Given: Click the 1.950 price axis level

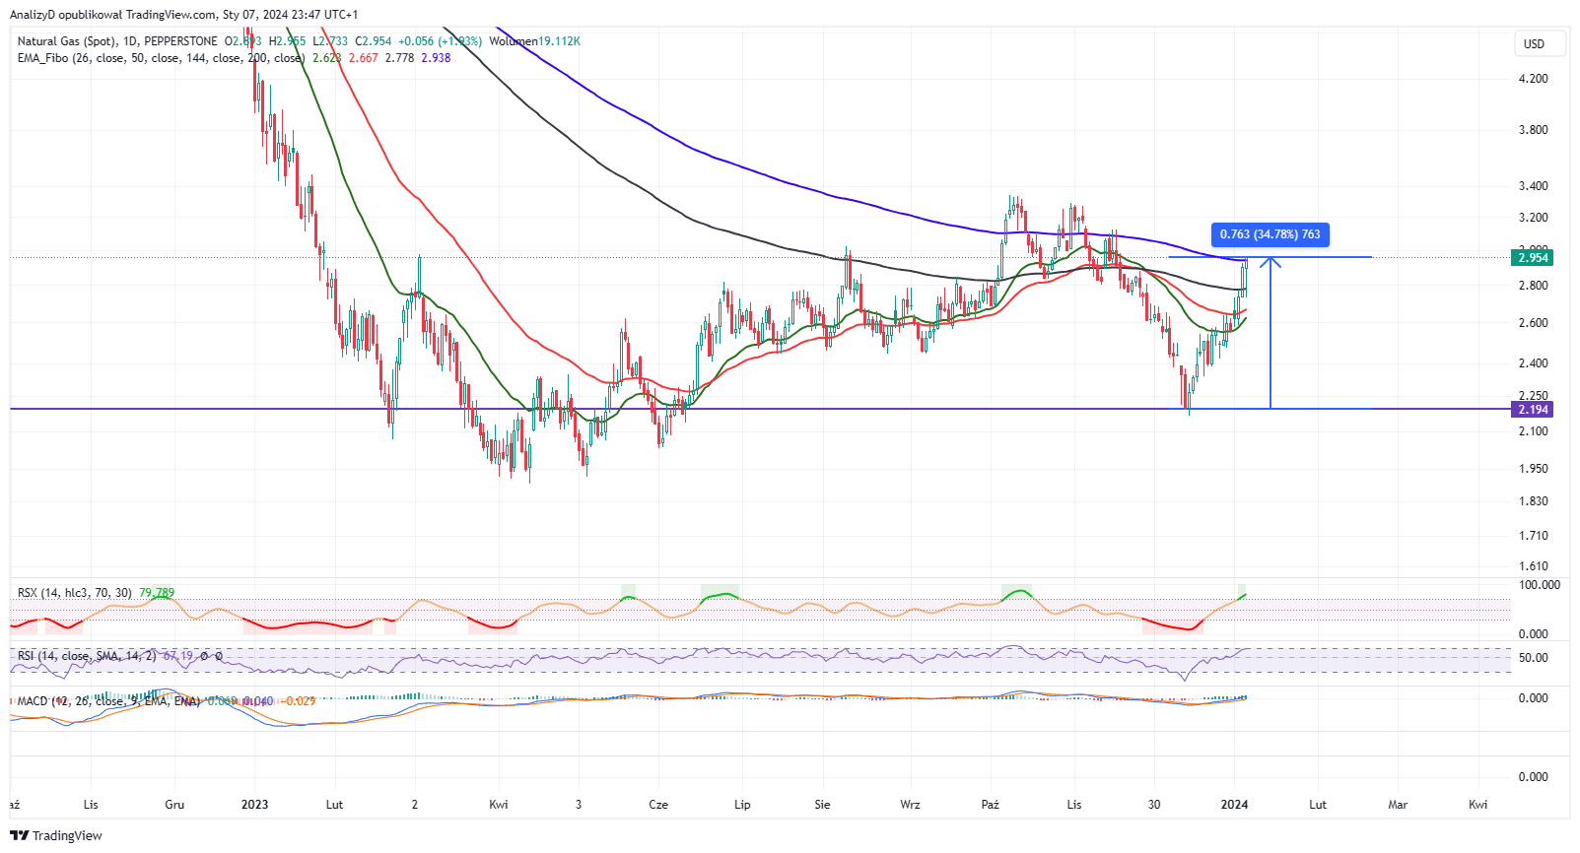Looking at the screenshot, I should tap(1533, 469).
